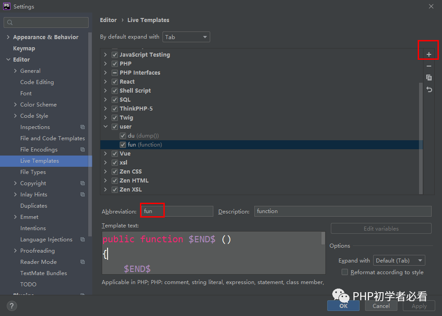This screenshot has width=442, height=316.
Task: Click the template text editor scrollbar
Action: pyautogui.click(x=323, y=238)
